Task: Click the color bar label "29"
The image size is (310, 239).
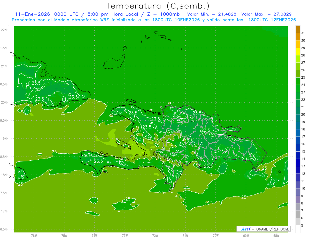Action: pos(303,48)
